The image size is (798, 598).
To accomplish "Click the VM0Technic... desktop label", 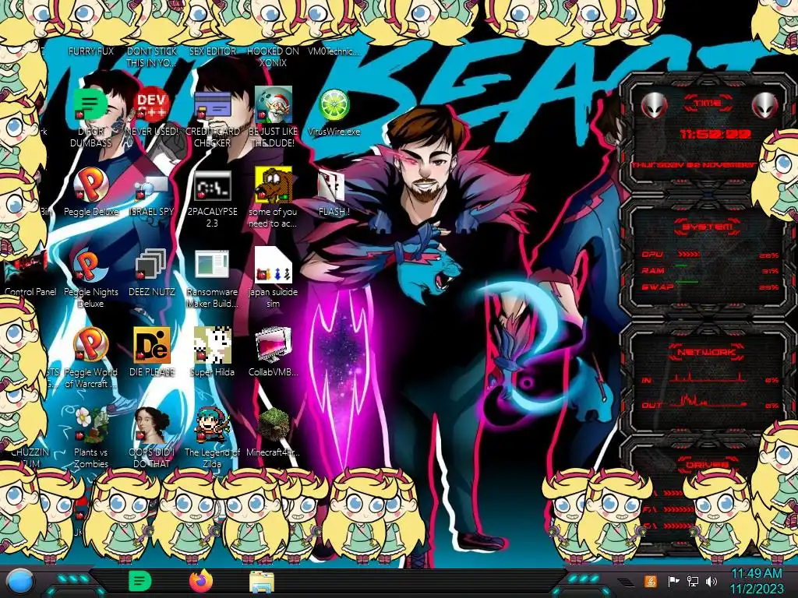I will click(x=334, y=51).
